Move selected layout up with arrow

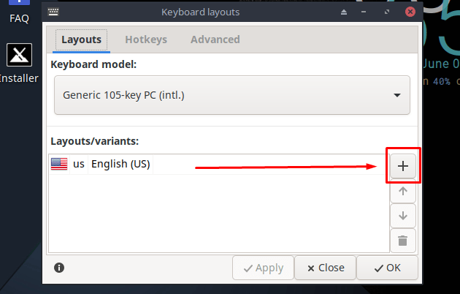(x=403, y=191)
